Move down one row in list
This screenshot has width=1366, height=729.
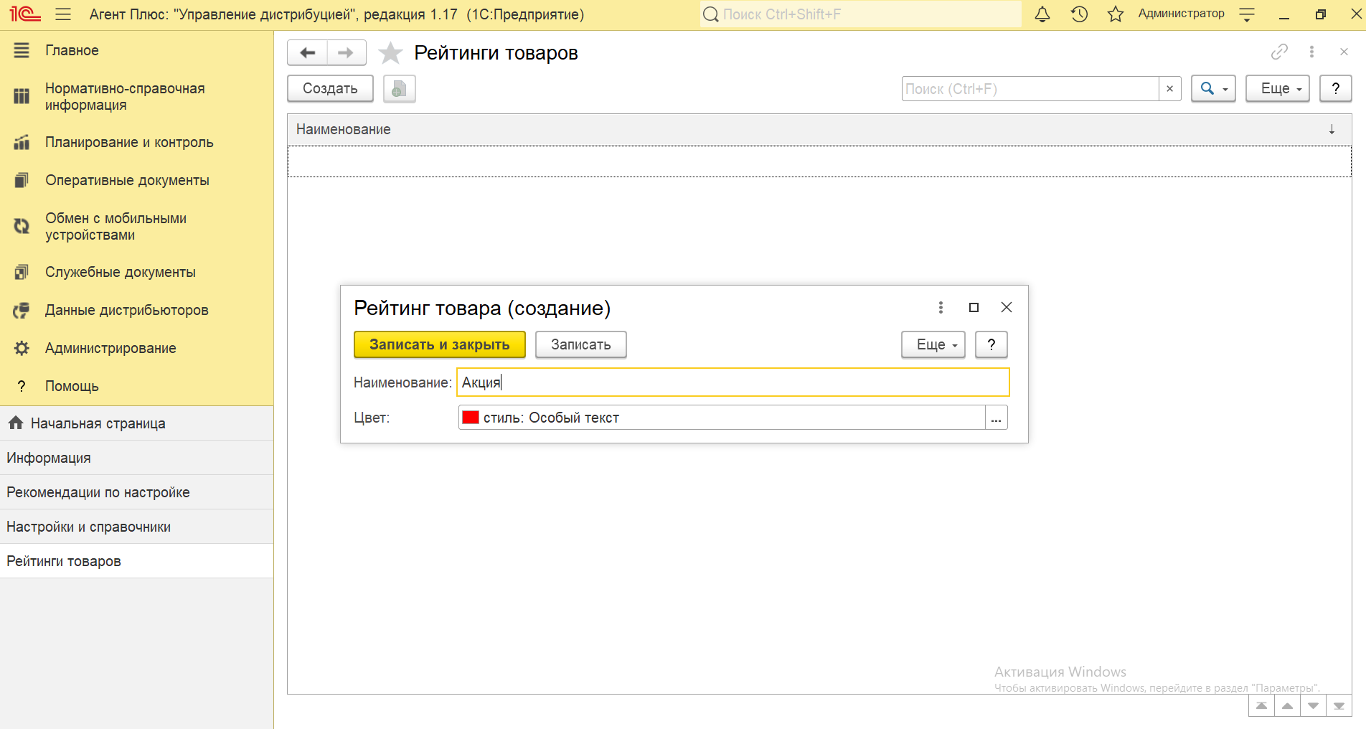(x=1313, y=706)
